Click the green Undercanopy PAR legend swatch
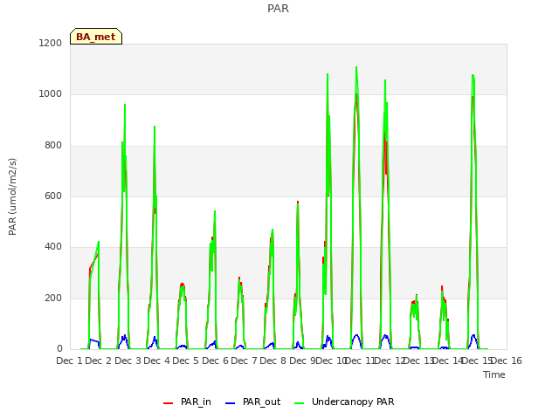 [300, 403]
